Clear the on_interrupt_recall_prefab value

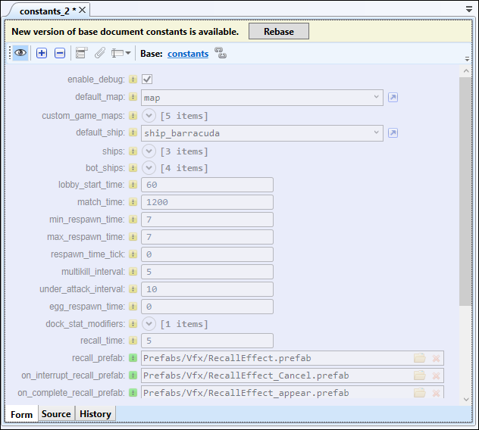click(x=436, y=375)
